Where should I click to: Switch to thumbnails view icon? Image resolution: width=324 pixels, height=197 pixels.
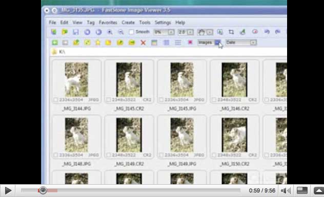pyautogui.click(x=154, y=42)
